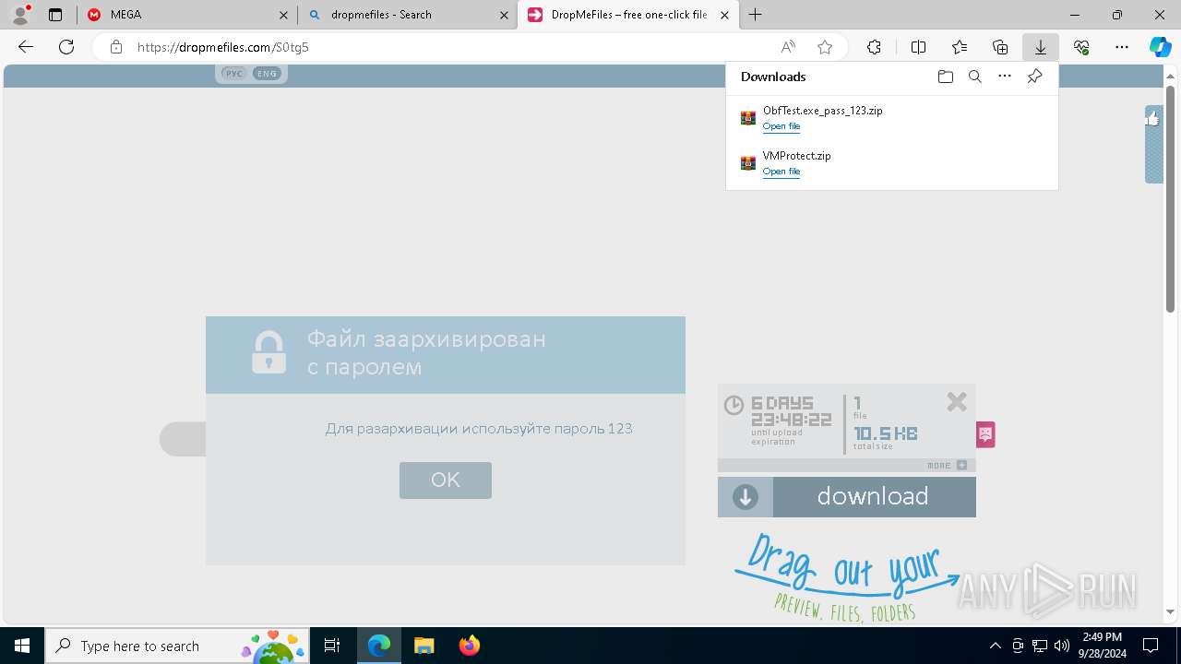This screenshot has height=664, width=1181.
Task: Open file ObfTest.exe_pass_123.zip link
Action: 781,126
